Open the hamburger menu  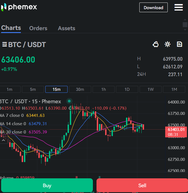pos(179,7)
